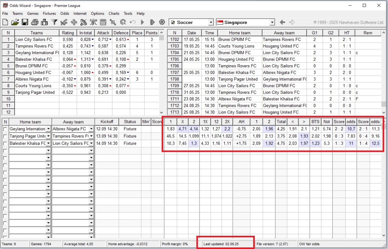Viewport: 388px width, 249px height.
Task: Click the funnel filter icon
Action: (x=55, y=22)
